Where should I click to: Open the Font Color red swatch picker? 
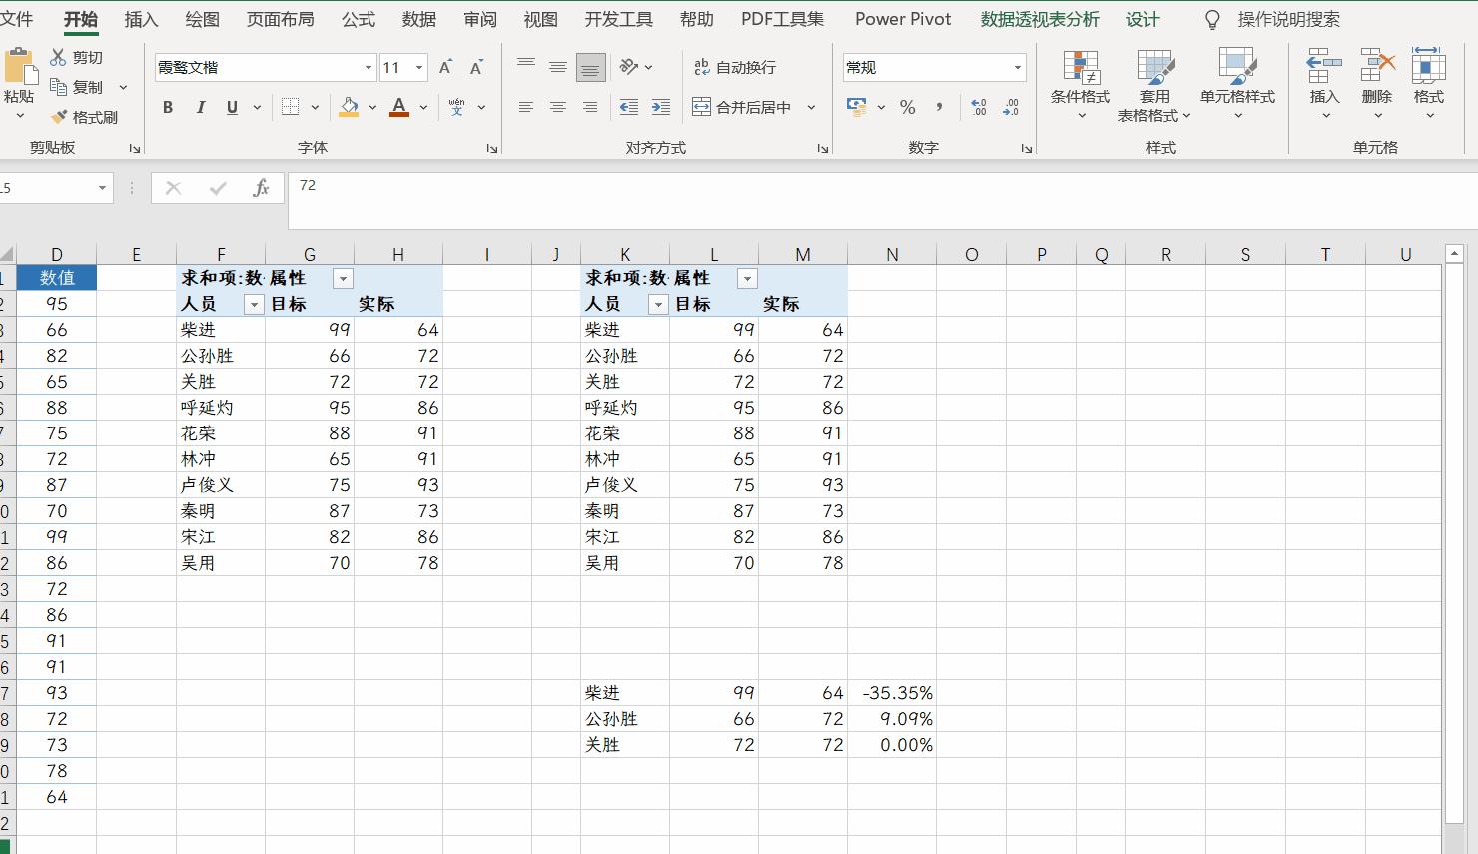point(398,107)
